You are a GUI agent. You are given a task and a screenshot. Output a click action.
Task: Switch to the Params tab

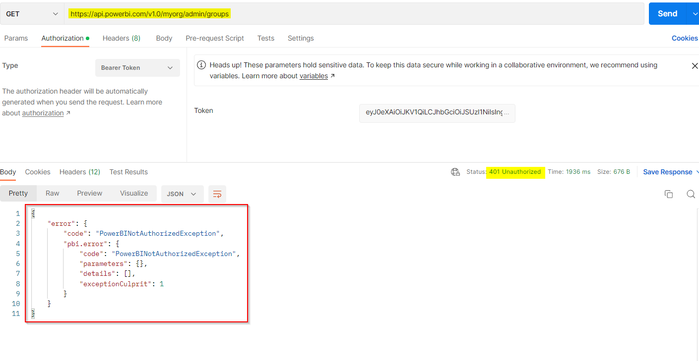16,38
